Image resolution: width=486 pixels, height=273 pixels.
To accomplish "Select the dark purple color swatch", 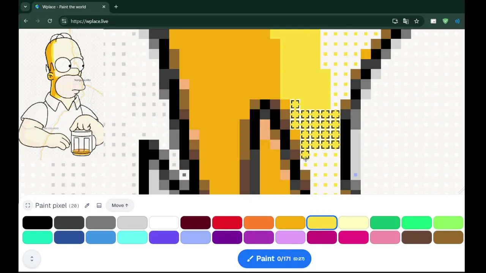I will tap(227, 237).
